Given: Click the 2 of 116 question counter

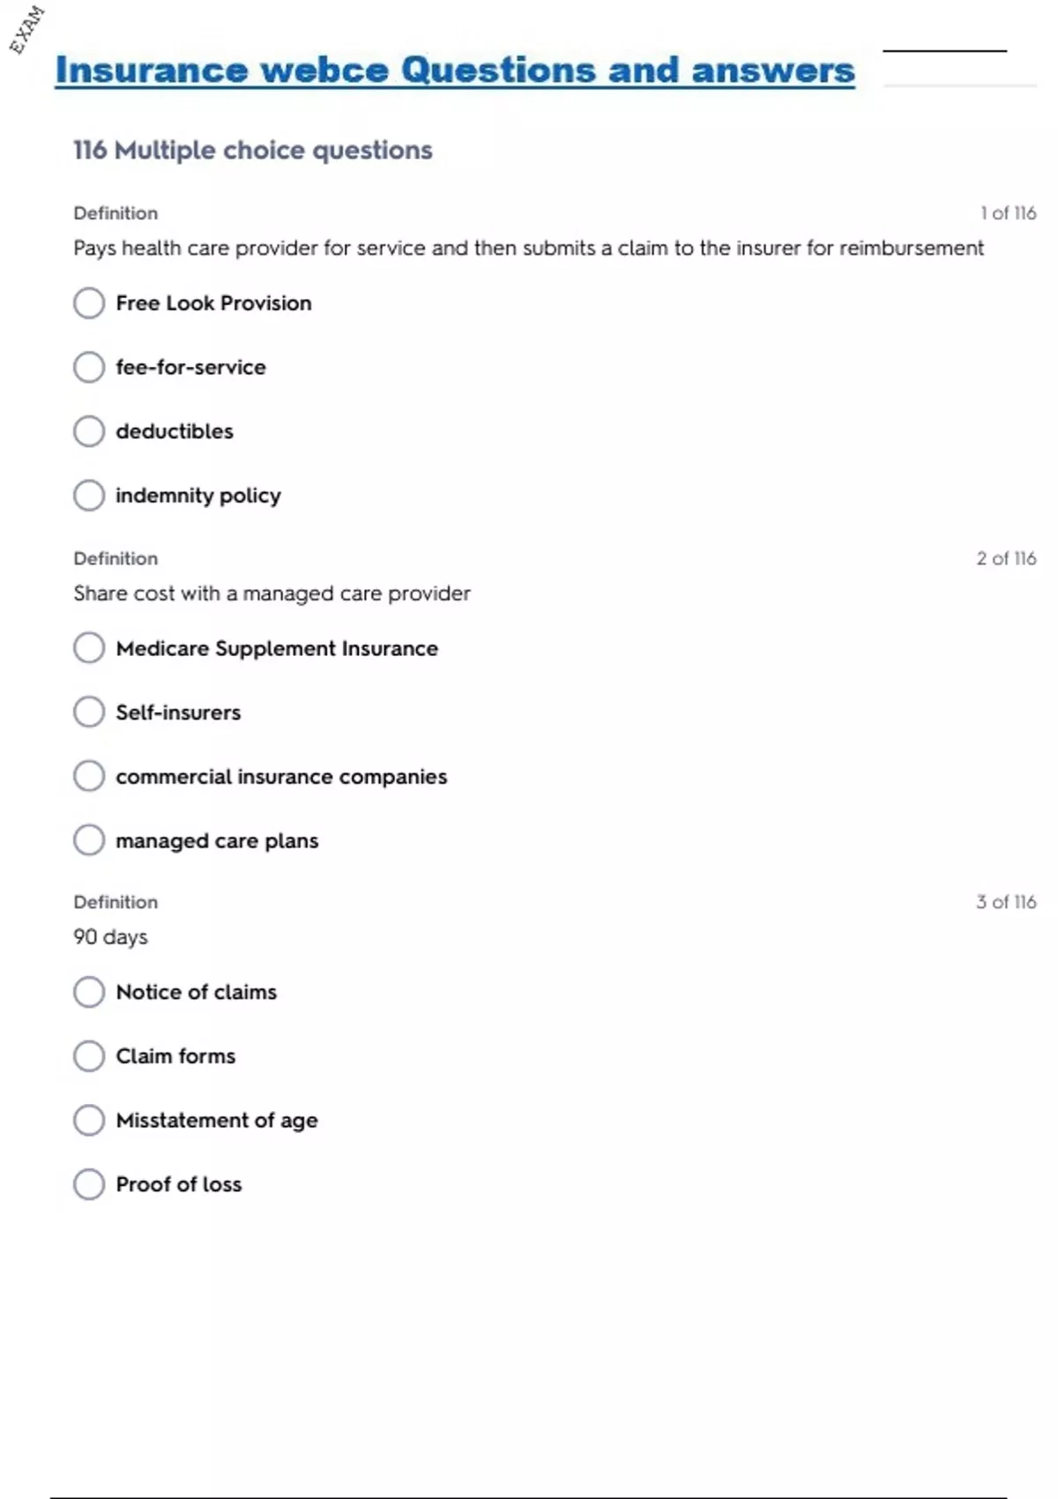Looking at the screenshot, I should pos(1006,558).
